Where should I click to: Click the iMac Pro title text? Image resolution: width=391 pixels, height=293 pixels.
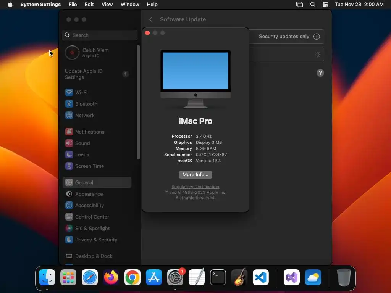pyautogui.click(x=195, y=121)
